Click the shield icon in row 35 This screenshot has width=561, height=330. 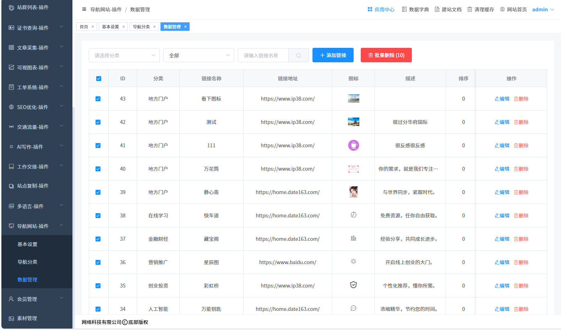[x=353, y=285]
